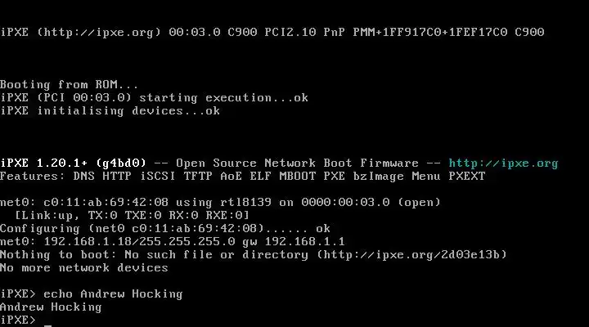
Task: Click the gateway address 192.168.1.1
Action: click(x=304, y=241)
